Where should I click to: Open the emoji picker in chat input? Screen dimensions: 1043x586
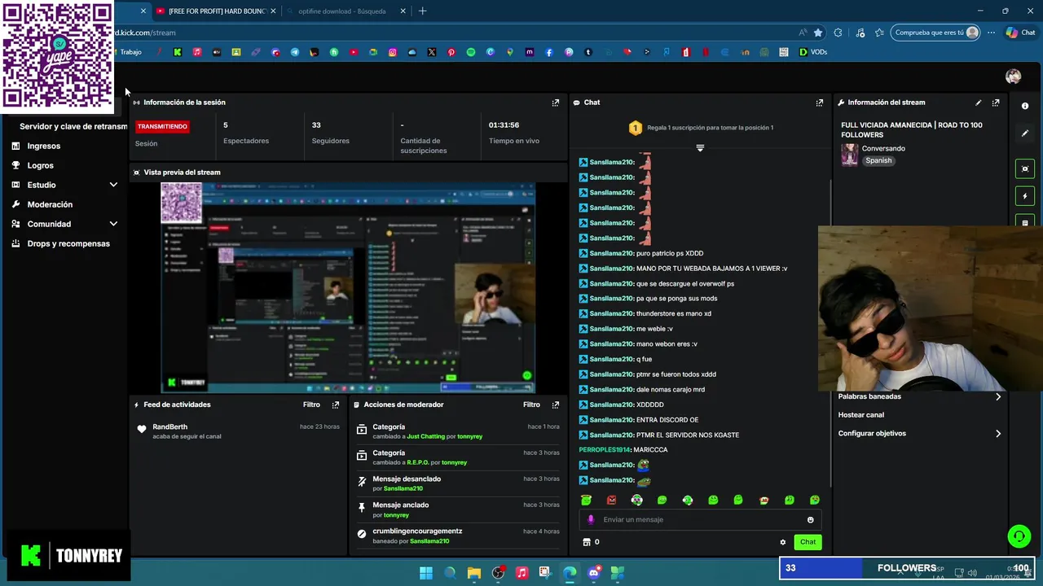(810, 519)
